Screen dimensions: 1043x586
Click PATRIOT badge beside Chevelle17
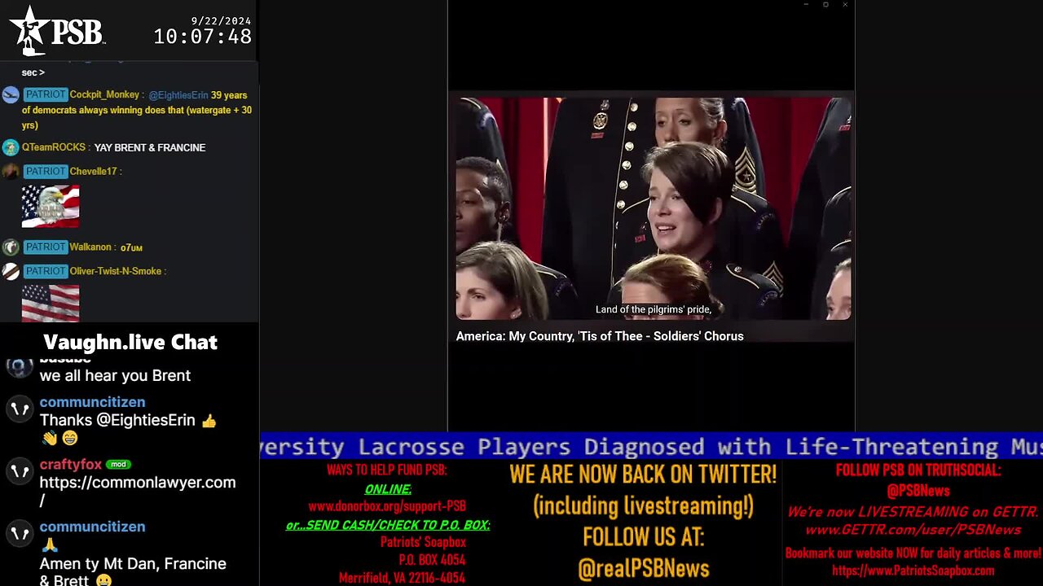click(45, 171)
